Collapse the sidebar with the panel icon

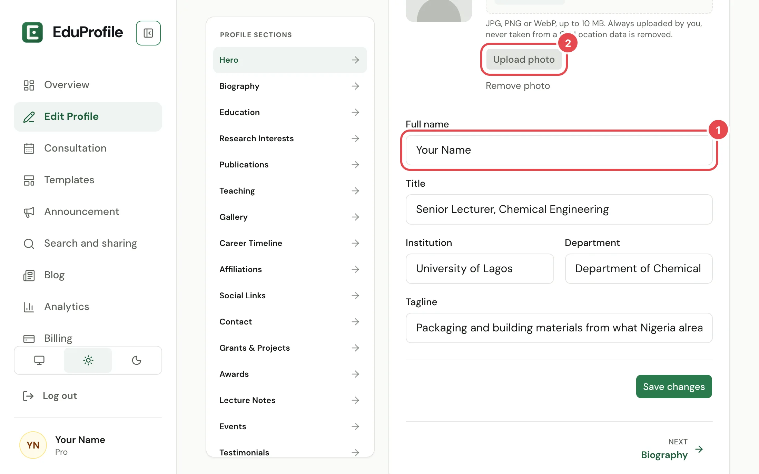(x=148, y=33)
